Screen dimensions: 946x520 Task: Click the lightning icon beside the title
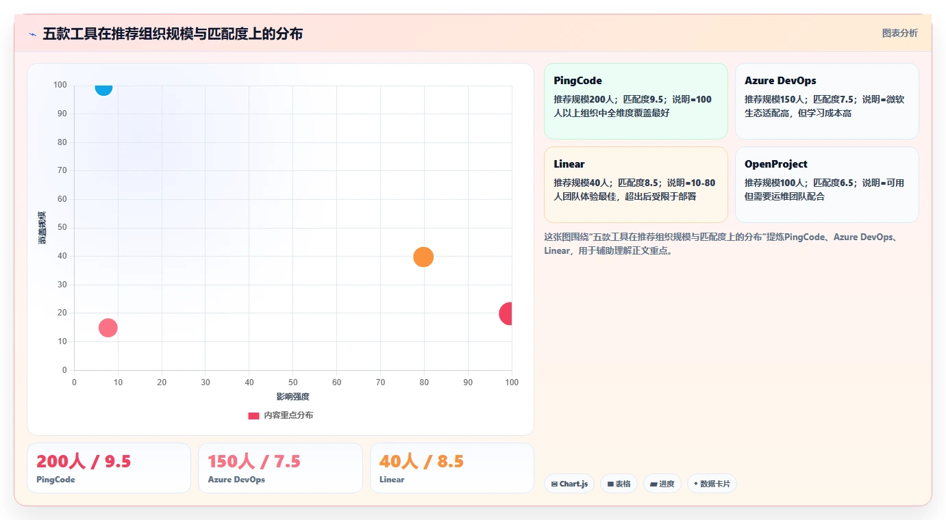click(32, 34)
